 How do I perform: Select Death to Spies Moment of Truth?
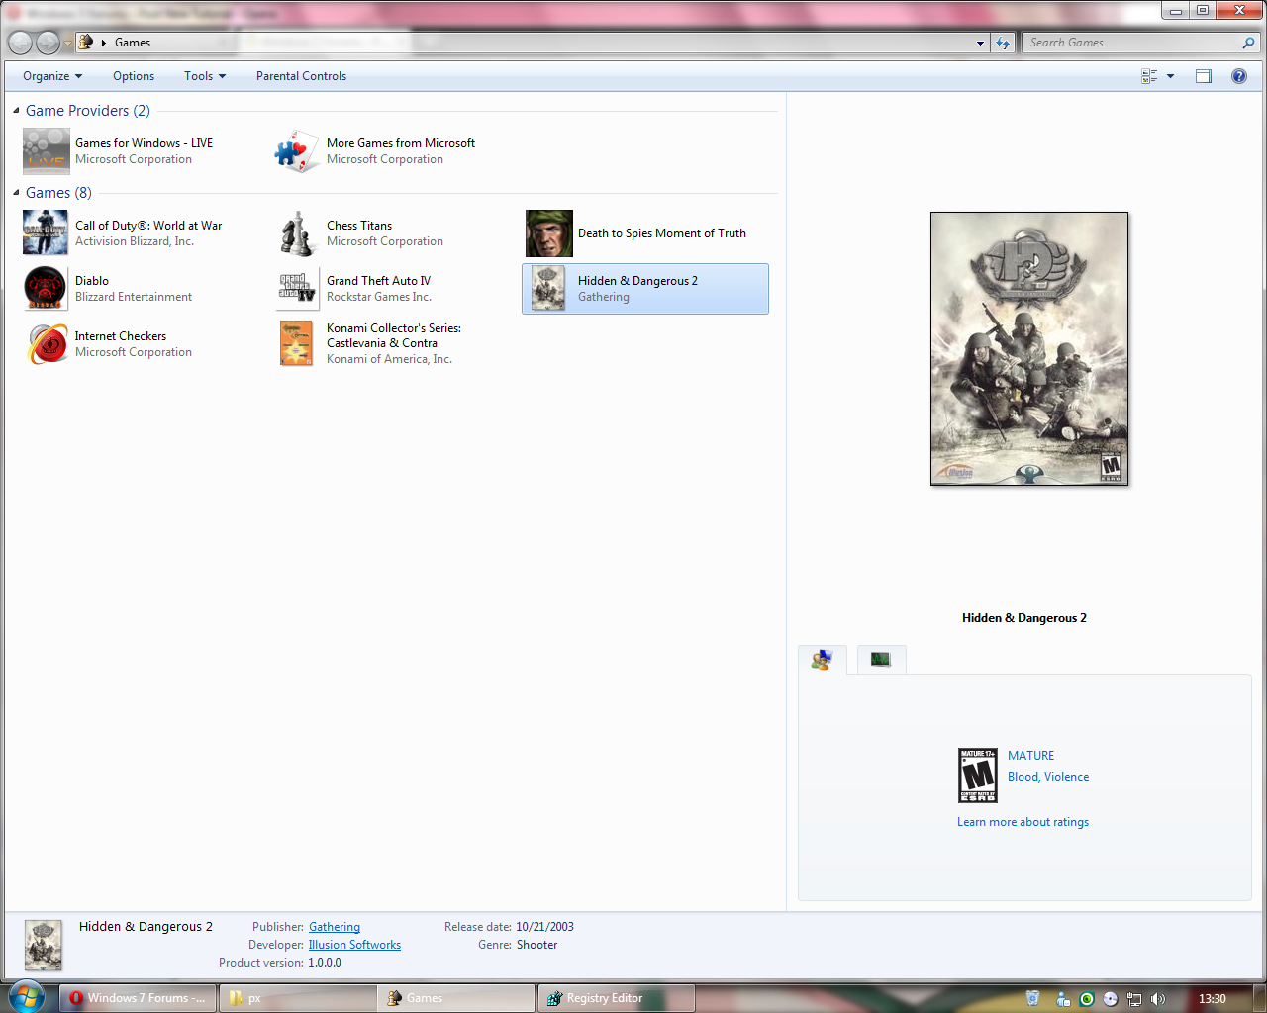click(662, 232)
